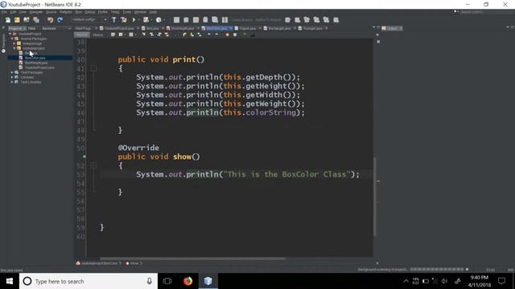Open Task View on the taskbar
The height and width of the screenshot is (289, 515).
(x=167, y=281)
